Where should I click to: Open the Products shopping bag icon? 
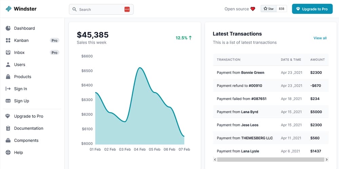(x=8, y=77)
